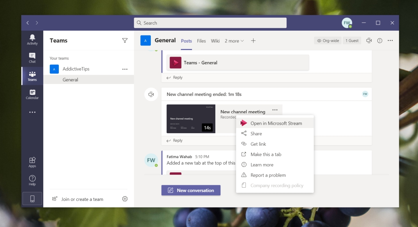The width and height of the screenshot is (418, 227).
Task: Go forward with the navigation arrow
Action: coord(37,23)
